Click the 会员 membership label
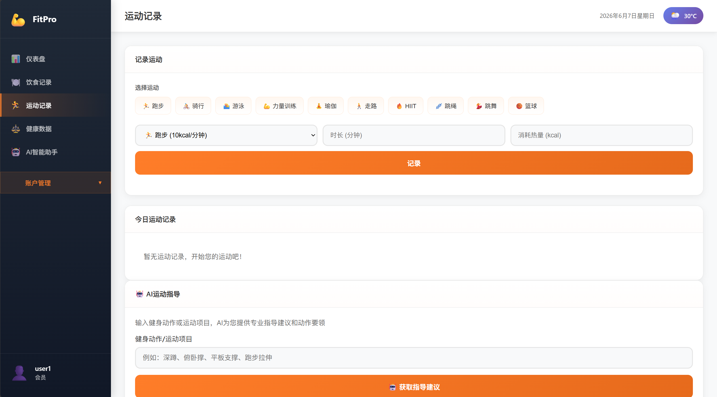717x397 pixels. pos(40,377)
